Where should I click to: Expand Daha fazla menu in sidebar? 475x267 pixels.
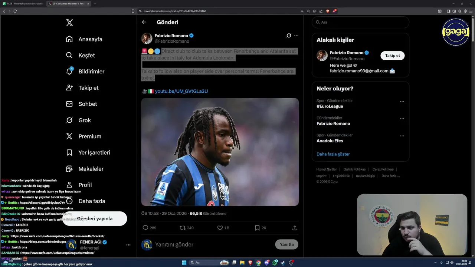85,201
